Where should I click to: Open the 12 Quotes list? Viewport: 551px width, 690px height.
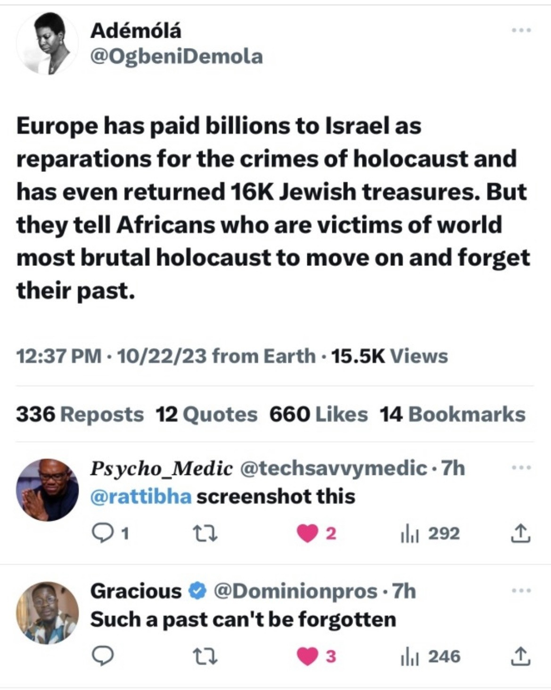206,415
